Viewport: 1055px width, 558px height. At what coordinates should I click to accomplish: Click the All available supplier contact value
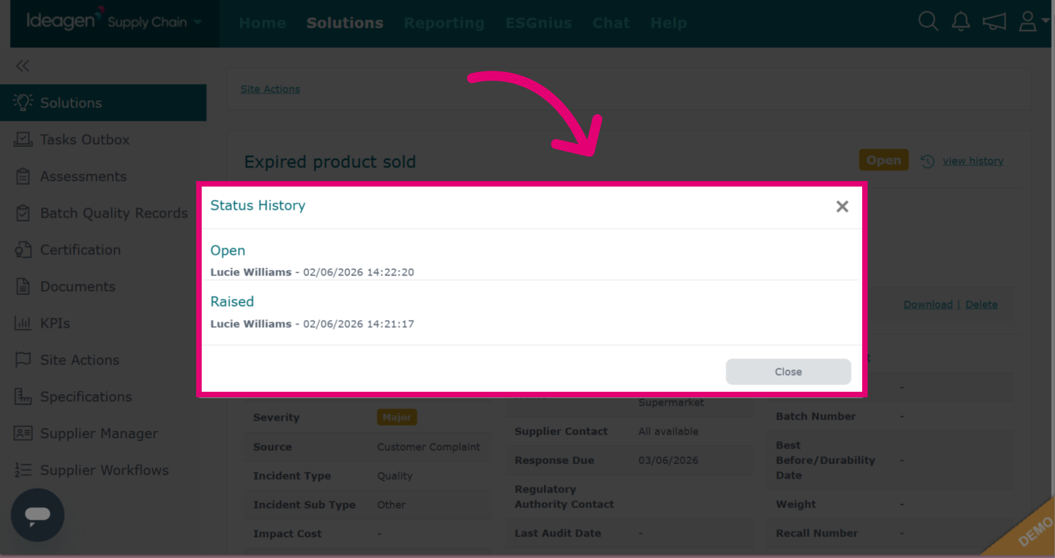coord(668,431)
